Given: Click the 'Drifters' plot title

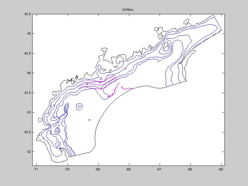Looking at the screenshot, I should coord(128,10).
